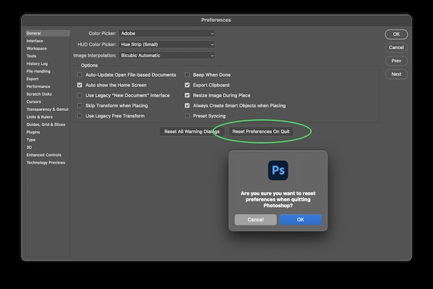Click the Preferences title text
This screenshot has height=289, width=433.
216,20
